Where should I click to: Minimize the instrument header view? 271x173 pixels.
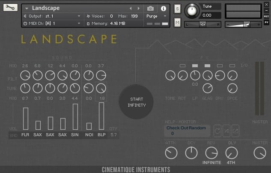point(266,11)
